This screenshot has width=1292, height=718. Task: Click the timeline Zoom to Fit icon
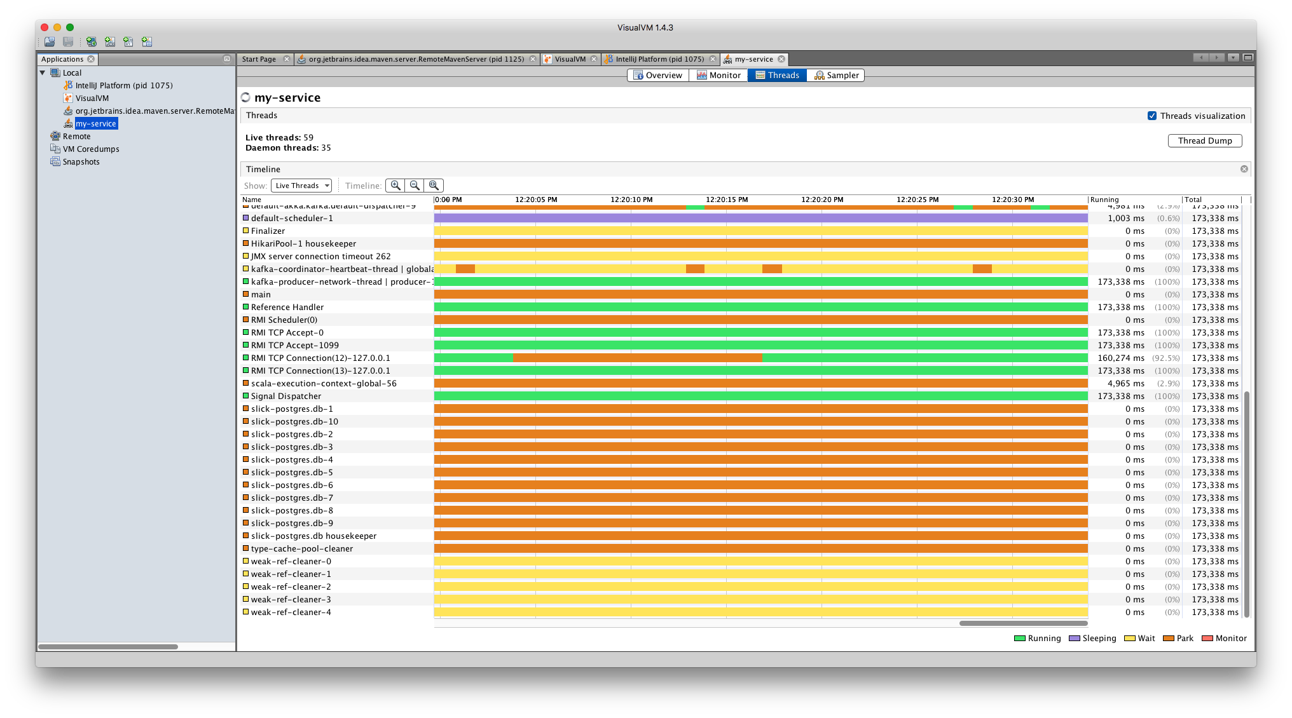coord(434,186)
